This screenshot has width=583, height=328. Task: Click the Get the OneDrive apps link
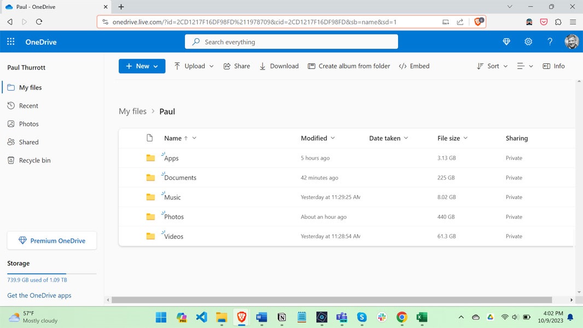[39, 295]
